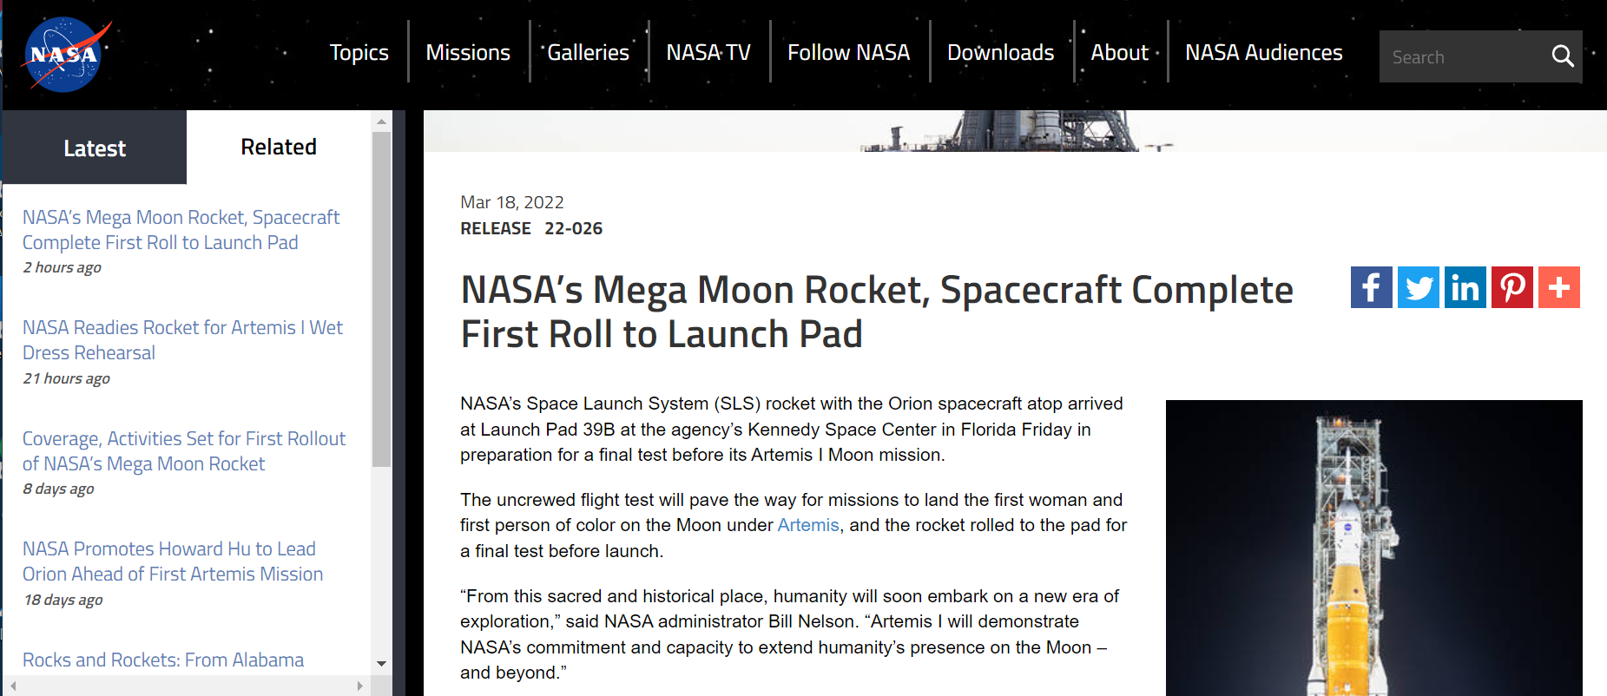
Task: Pin article on Pinterest
Action: pos(1512,287)
